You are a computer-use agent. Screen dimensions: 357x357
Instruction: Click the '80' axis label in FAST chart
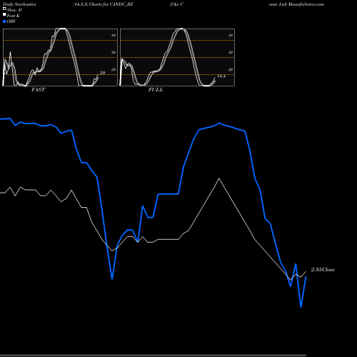(x=114, y=35)
